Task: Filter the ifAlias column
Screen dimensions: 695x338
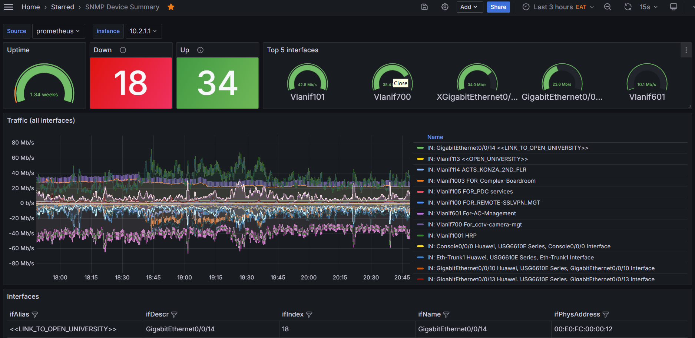Action: (x=35, y=315)
